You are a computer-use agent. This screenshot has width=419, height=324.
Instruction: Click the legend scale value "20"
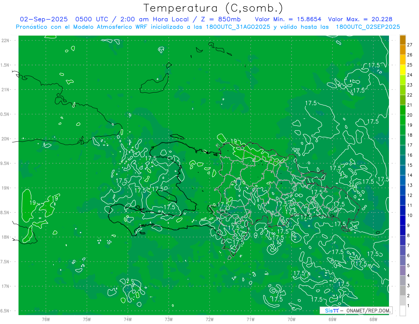coord(410,115)
